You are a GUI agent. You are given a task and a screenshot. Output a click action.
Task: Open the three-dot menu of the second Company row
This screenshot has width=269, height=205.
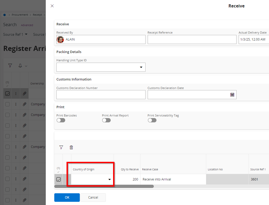[16, 115]
